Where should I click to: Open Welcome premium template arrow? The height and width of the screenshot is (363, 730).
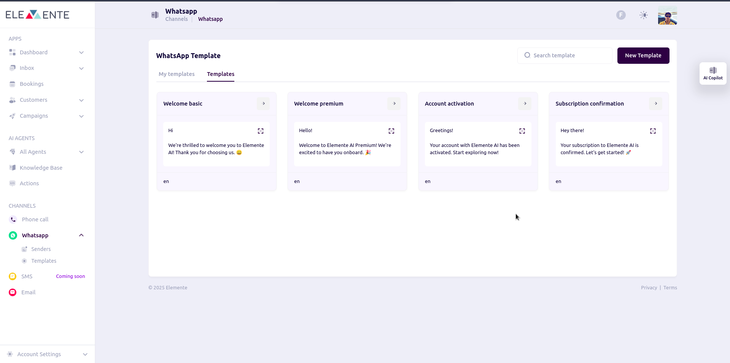[x=394, y=103]
